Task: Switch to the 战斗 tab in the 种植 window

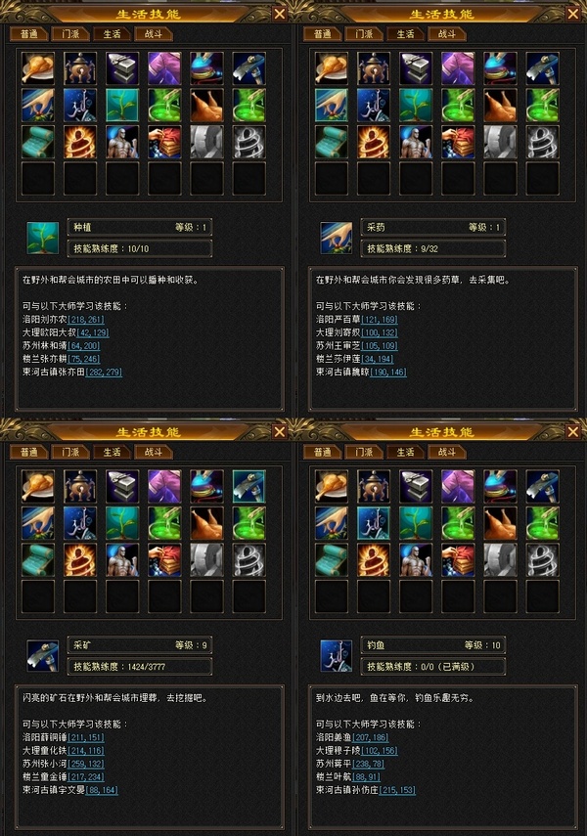Action: (x=154, y=34)
